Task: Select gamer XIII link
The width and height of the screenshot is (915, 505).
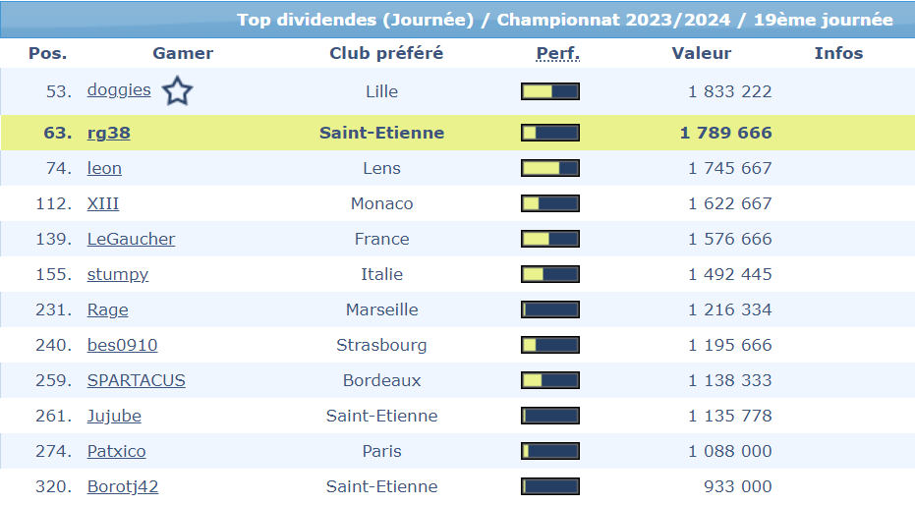Action: [103, 203]
